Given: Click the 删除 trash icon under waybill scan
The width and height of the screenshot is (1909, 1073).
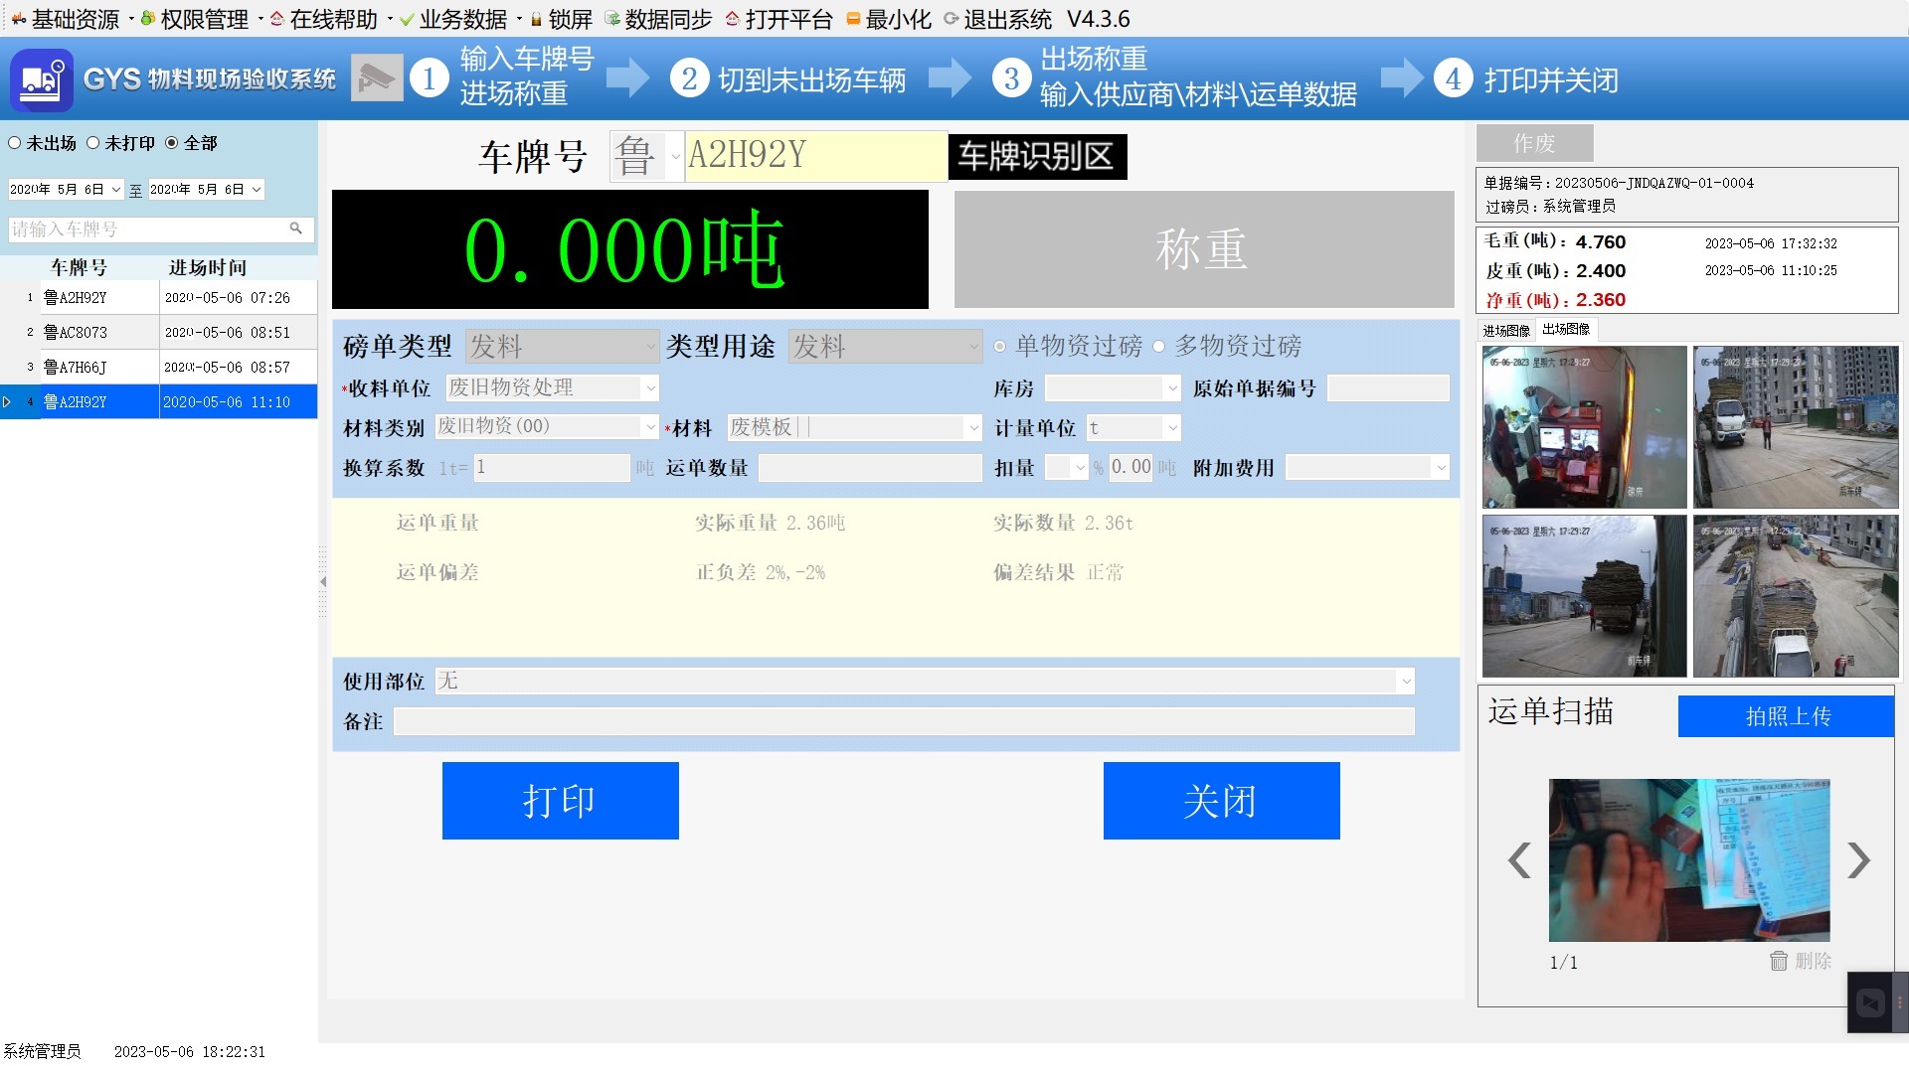Looking at the screenshot, I should click(1779, 961).
